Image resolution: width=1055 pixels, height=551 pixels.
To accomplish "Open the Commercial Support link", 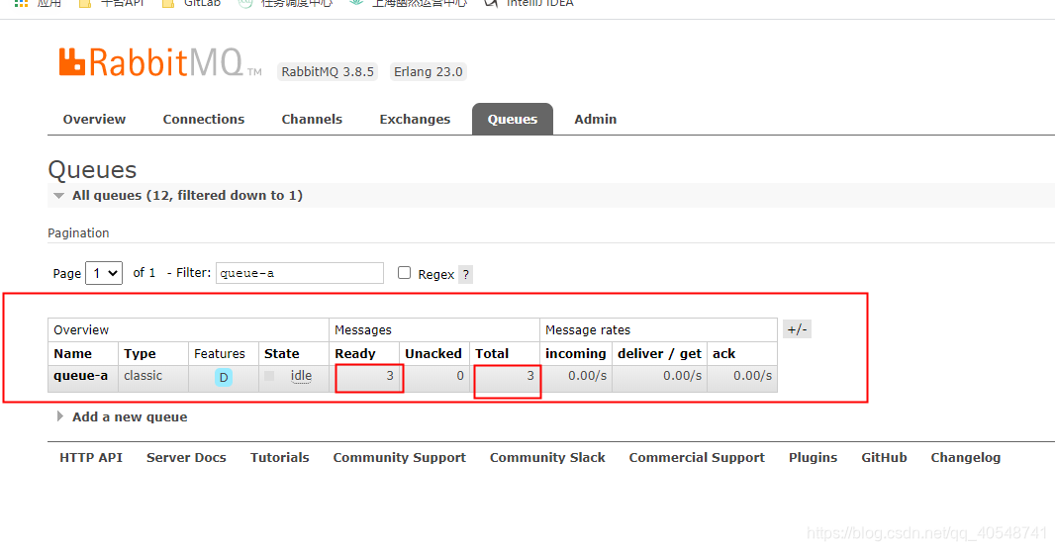I will point(697,457).
